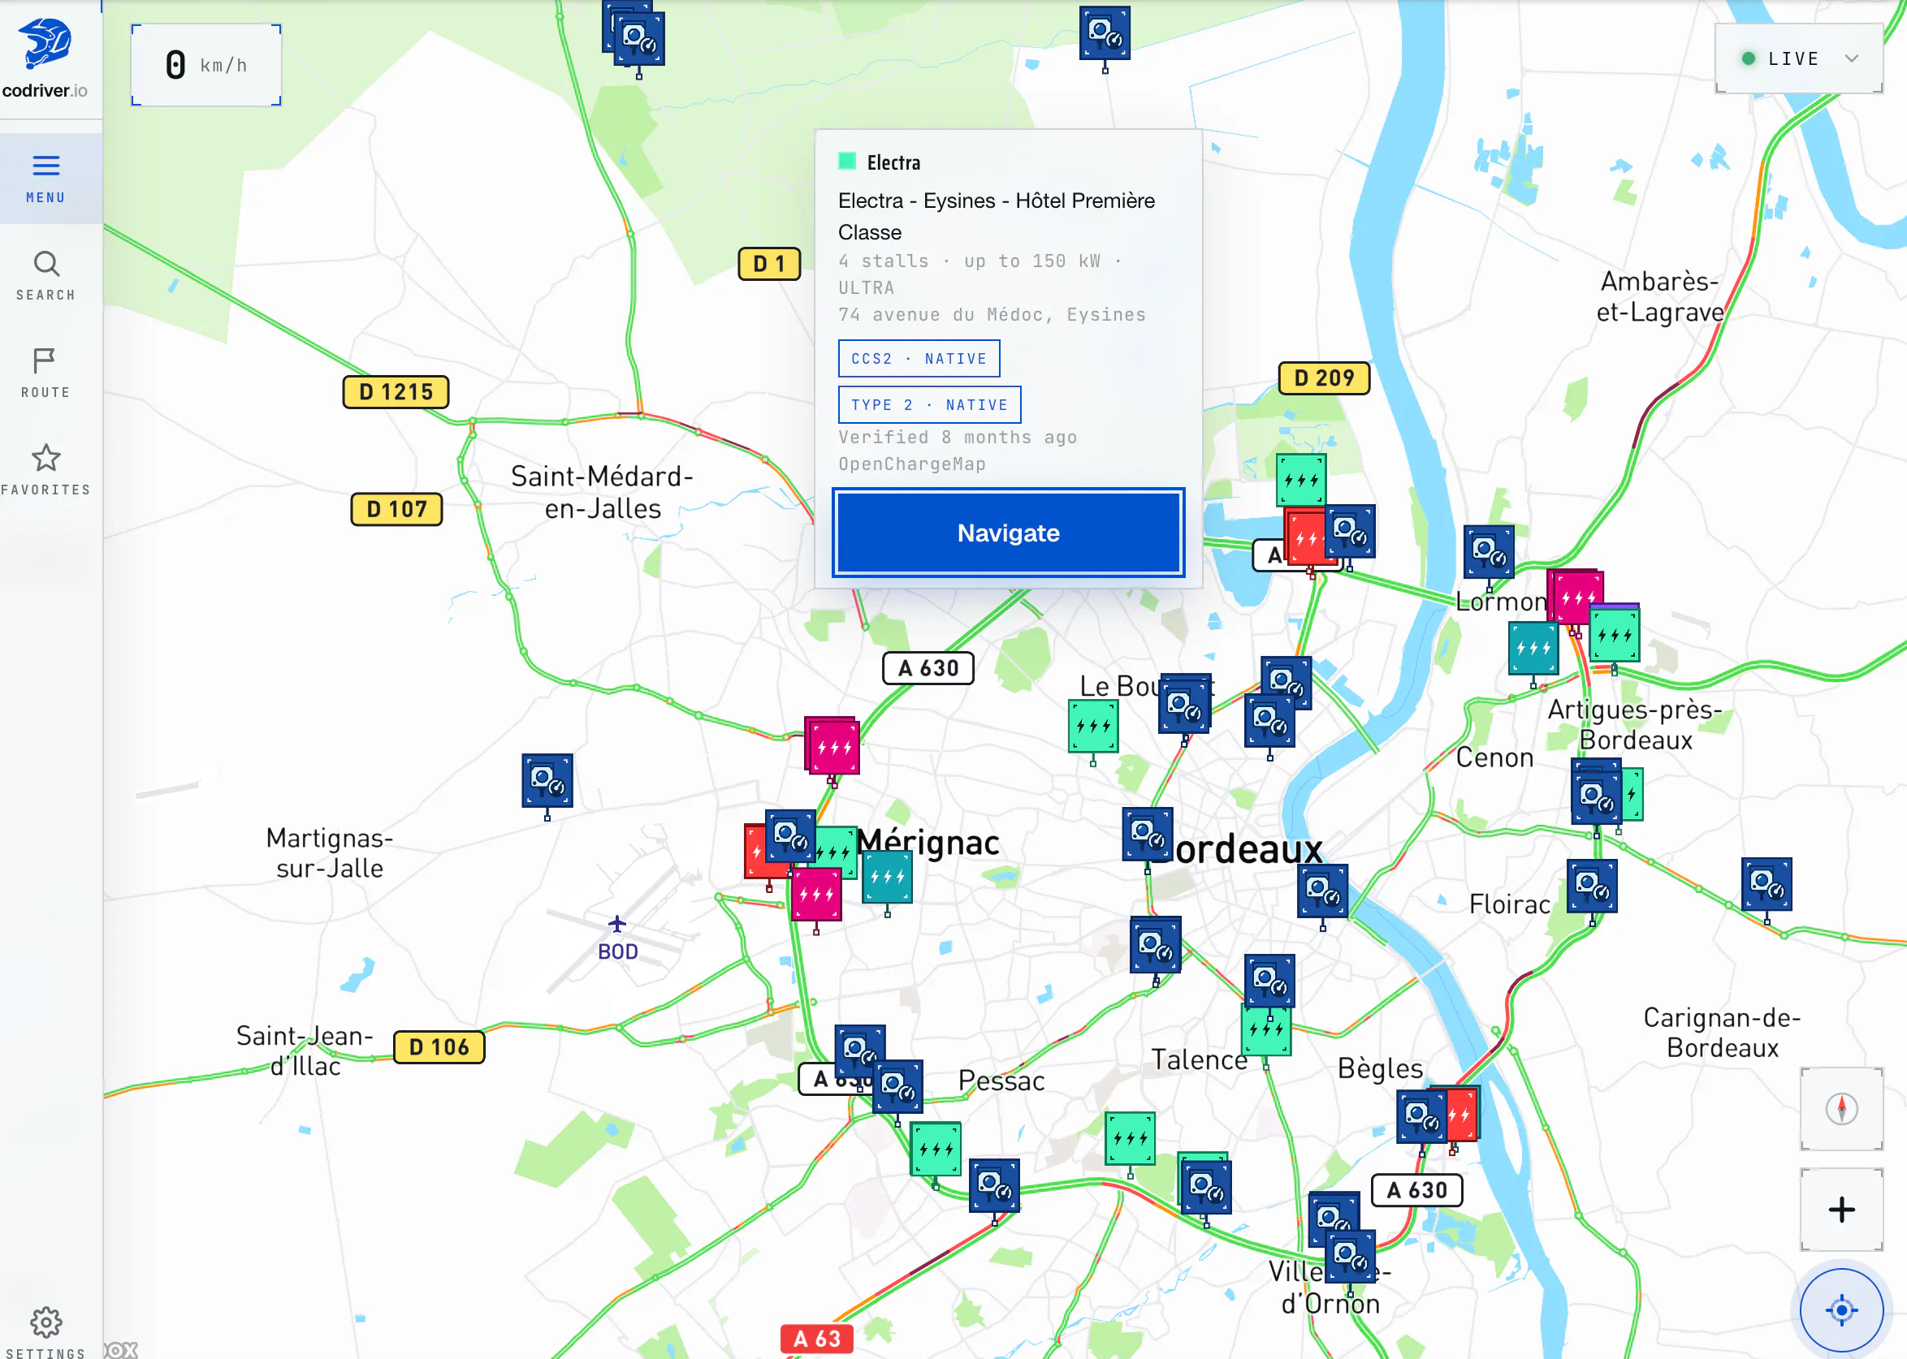The height and width of the screenshot is (1359, 1907).
Task: Click the address 74 avenue du Médoc, Eysines
Action: coord(992,315)
